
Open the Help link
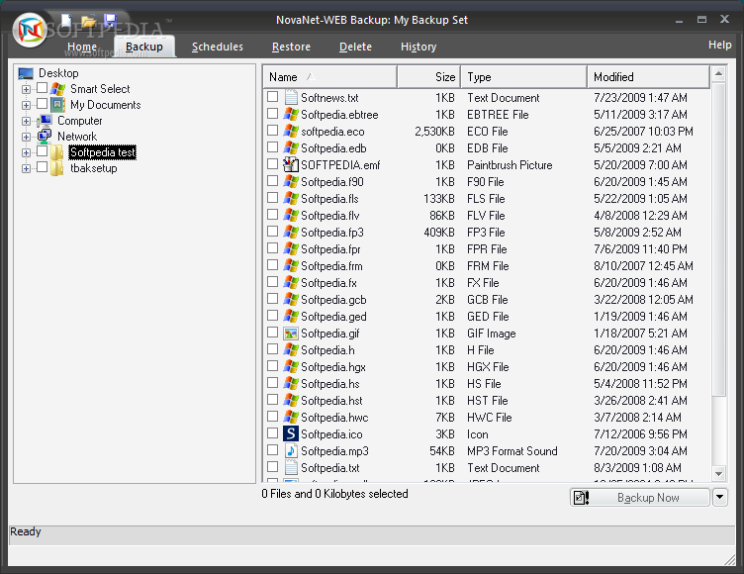click(720, 45)
